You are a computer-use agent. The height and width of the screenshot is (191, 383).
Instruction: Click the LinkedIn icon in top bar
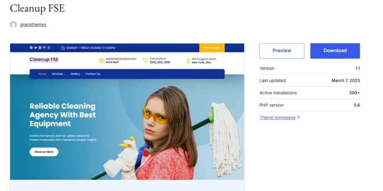point(40,48)
